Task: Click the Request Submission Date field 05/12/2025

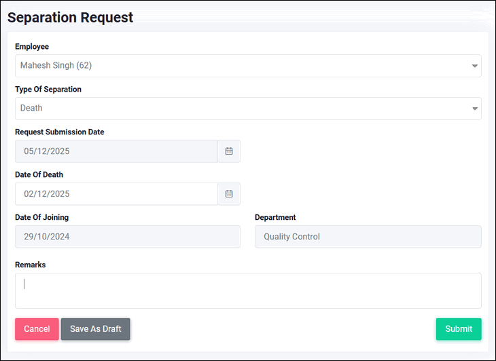Action: coord(116,151)
